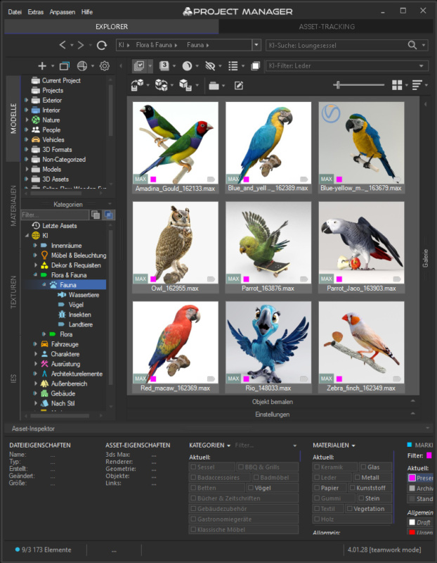Open the KI-Filter Leder dropdown
This screenshot has height=563, width=437.
coord(422,66)
